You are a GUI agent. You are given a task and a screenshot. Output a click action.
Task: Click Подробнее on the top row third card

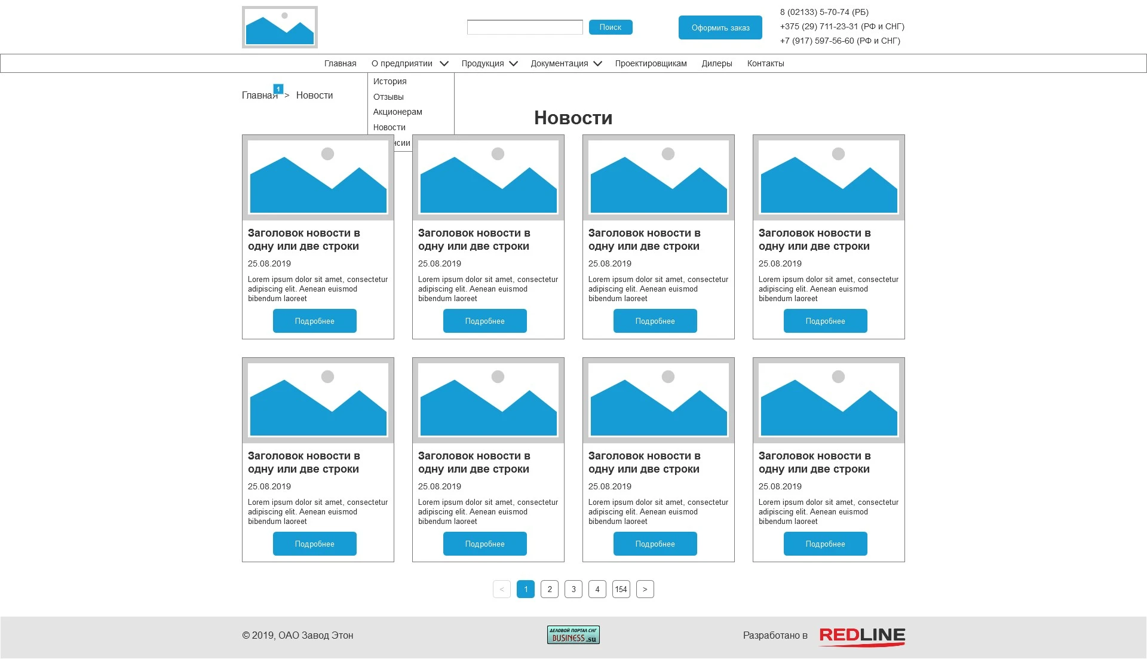pos(655,321)
